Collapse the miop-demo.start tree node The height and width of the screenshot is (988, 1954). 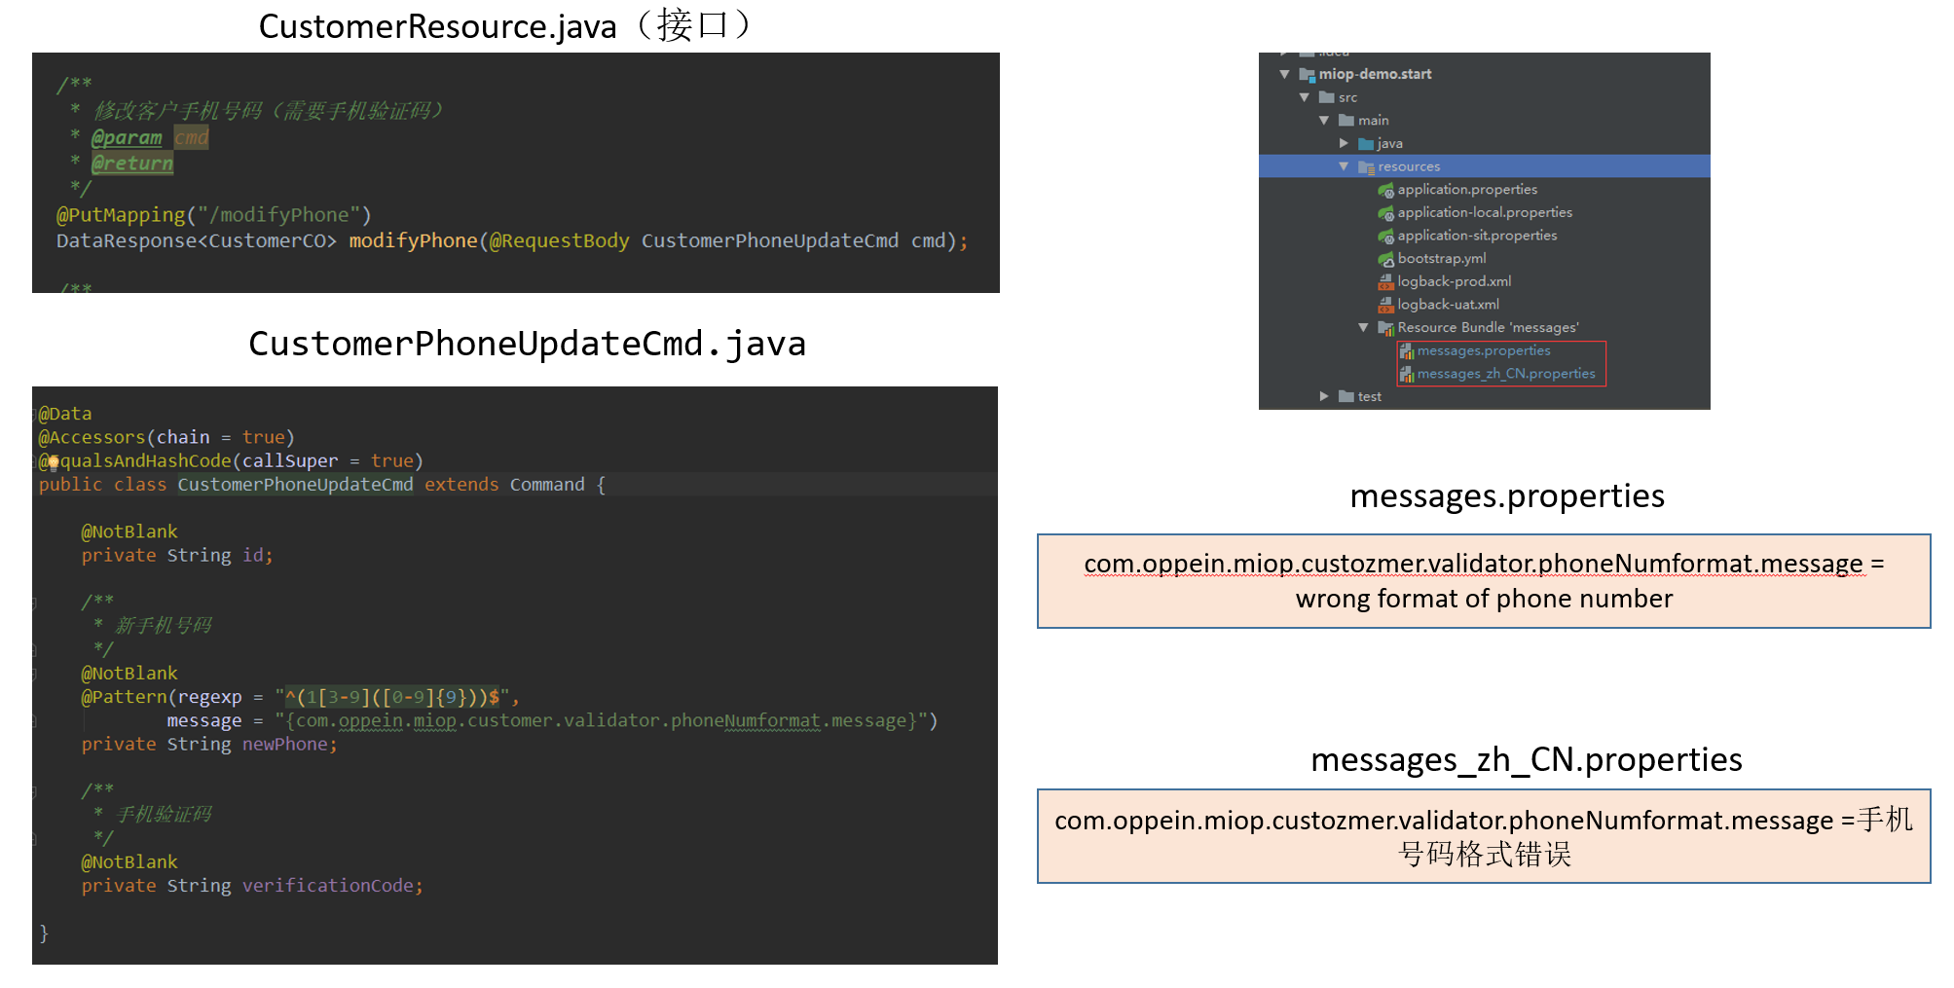tap(1284, 74)
